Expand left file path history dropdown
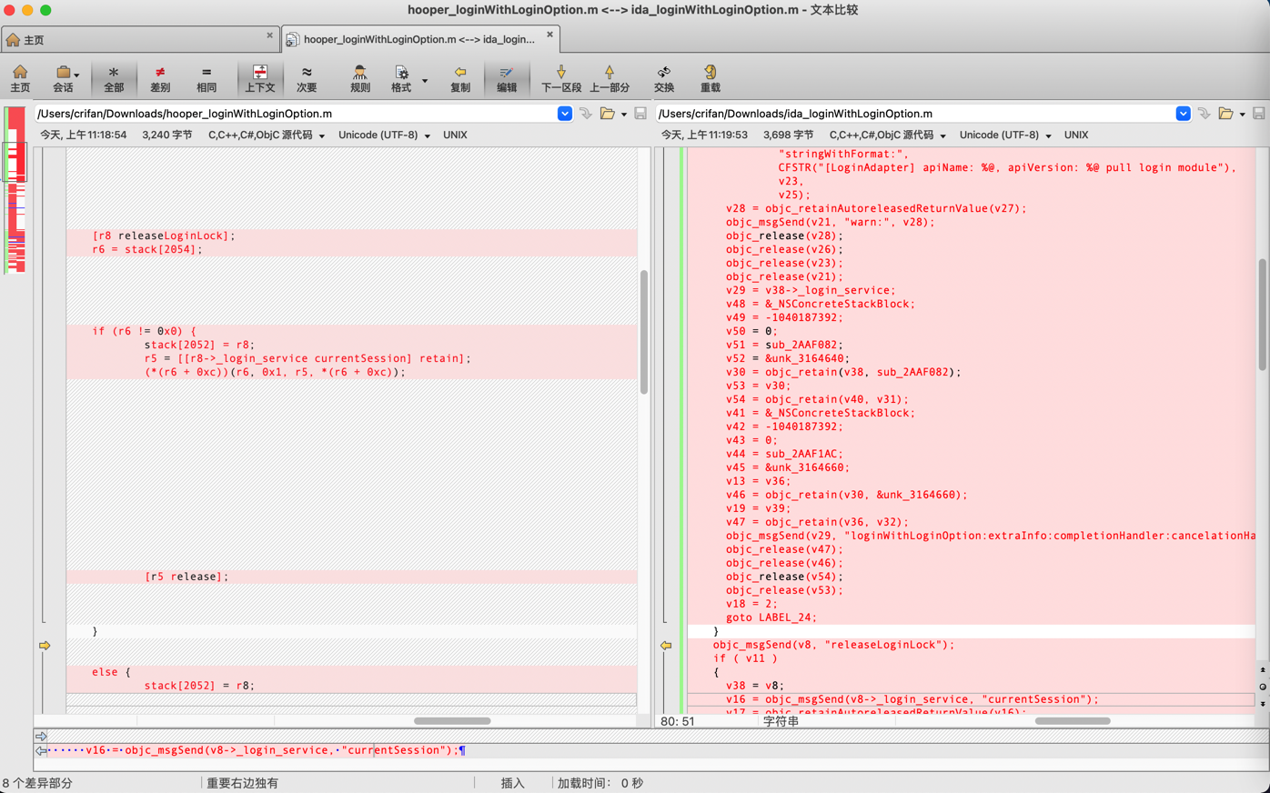 [565, 114]
